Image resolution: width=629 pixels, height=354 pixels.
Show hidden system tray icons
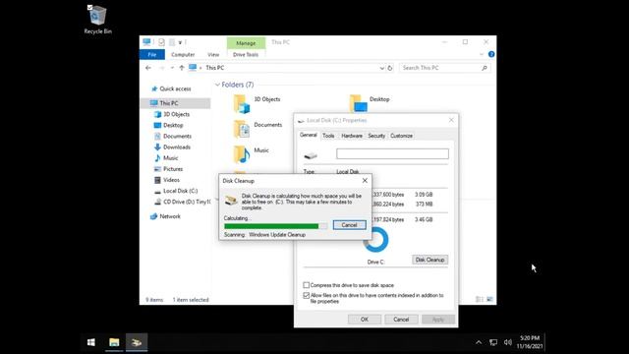(x=479, y=342)
